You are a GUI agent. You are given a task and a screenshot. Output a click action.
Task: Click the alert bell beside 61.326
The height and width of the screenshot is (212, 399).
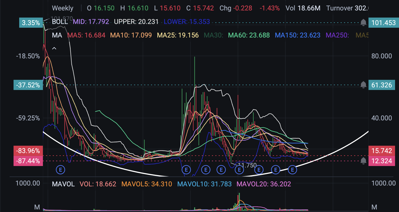[x=363, y=85]
